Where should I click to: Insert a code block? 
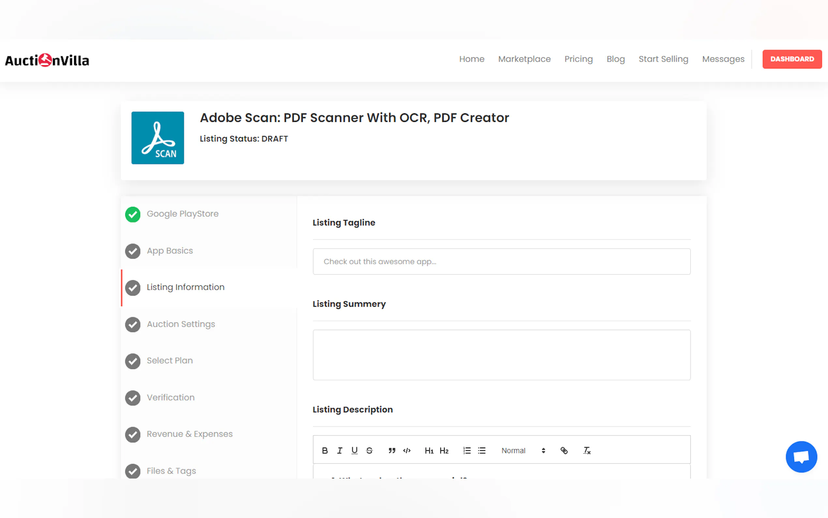point(407,450)
